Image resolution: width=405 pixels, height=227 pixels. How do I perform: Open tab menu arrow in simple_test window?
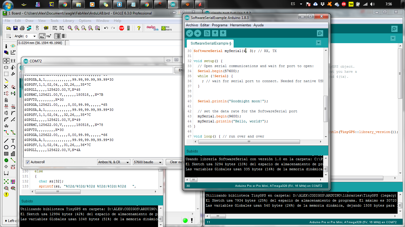[x=393, y=38]
